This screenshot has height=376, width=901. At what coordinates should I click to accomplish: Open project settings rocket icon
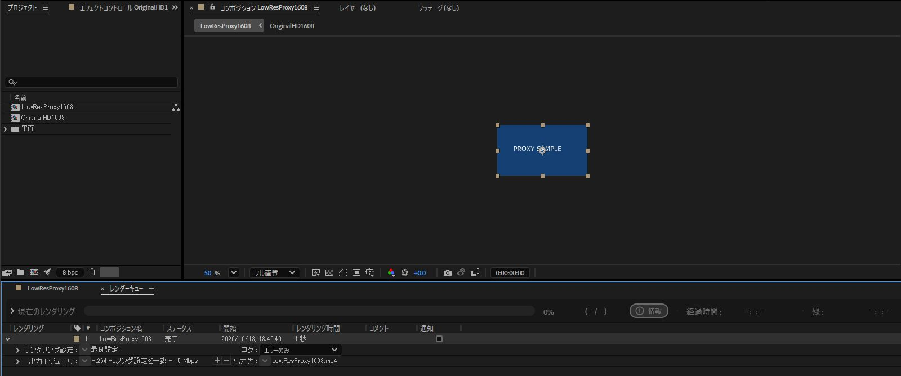[47, 272]
